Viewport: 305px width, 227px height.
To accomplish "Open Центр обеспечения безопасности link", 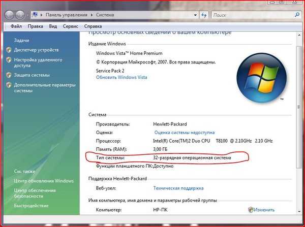I will coord(35,193).
